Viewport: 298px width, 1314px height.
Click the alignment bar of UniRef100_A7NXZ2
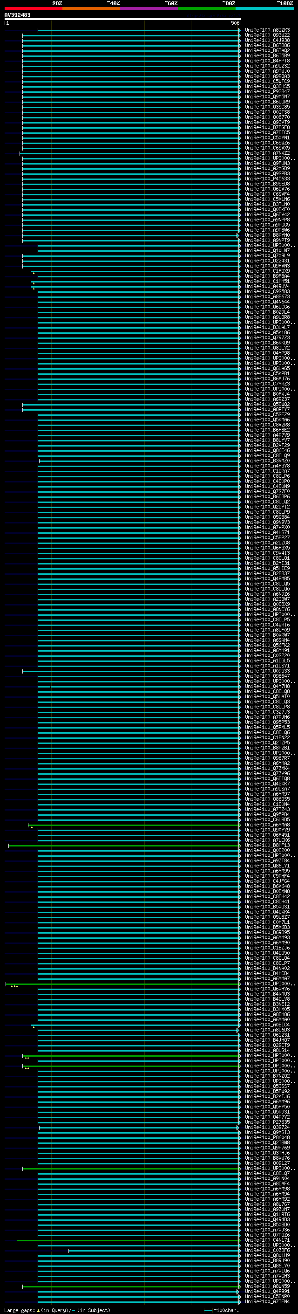pos(130,153)
